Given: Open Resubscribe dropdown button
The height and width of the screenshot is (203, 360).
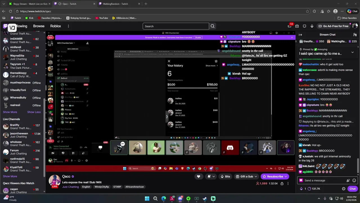Looking at the screenshot, I should click(275, 176).
